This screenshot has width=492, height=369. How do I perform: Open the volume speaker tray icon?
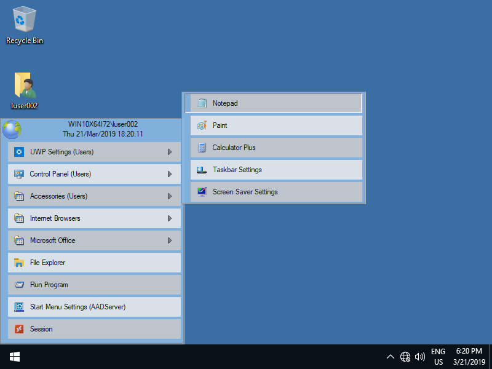(x=421, y=357)
